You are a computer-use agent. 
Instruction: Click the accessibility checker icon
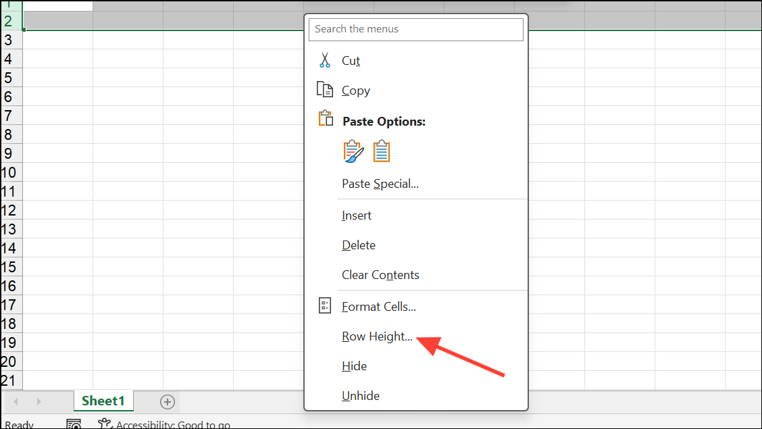(x=105, y=424)
